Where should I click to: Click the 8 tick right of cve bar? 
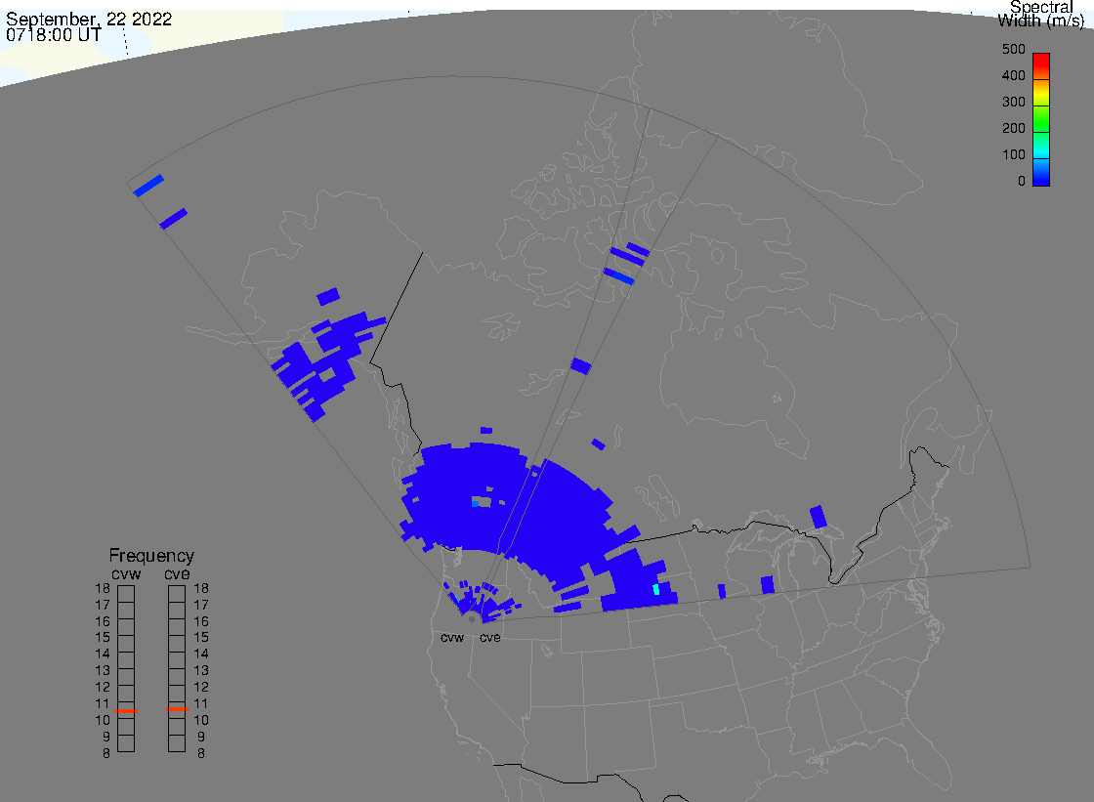(x=201, y=754)
